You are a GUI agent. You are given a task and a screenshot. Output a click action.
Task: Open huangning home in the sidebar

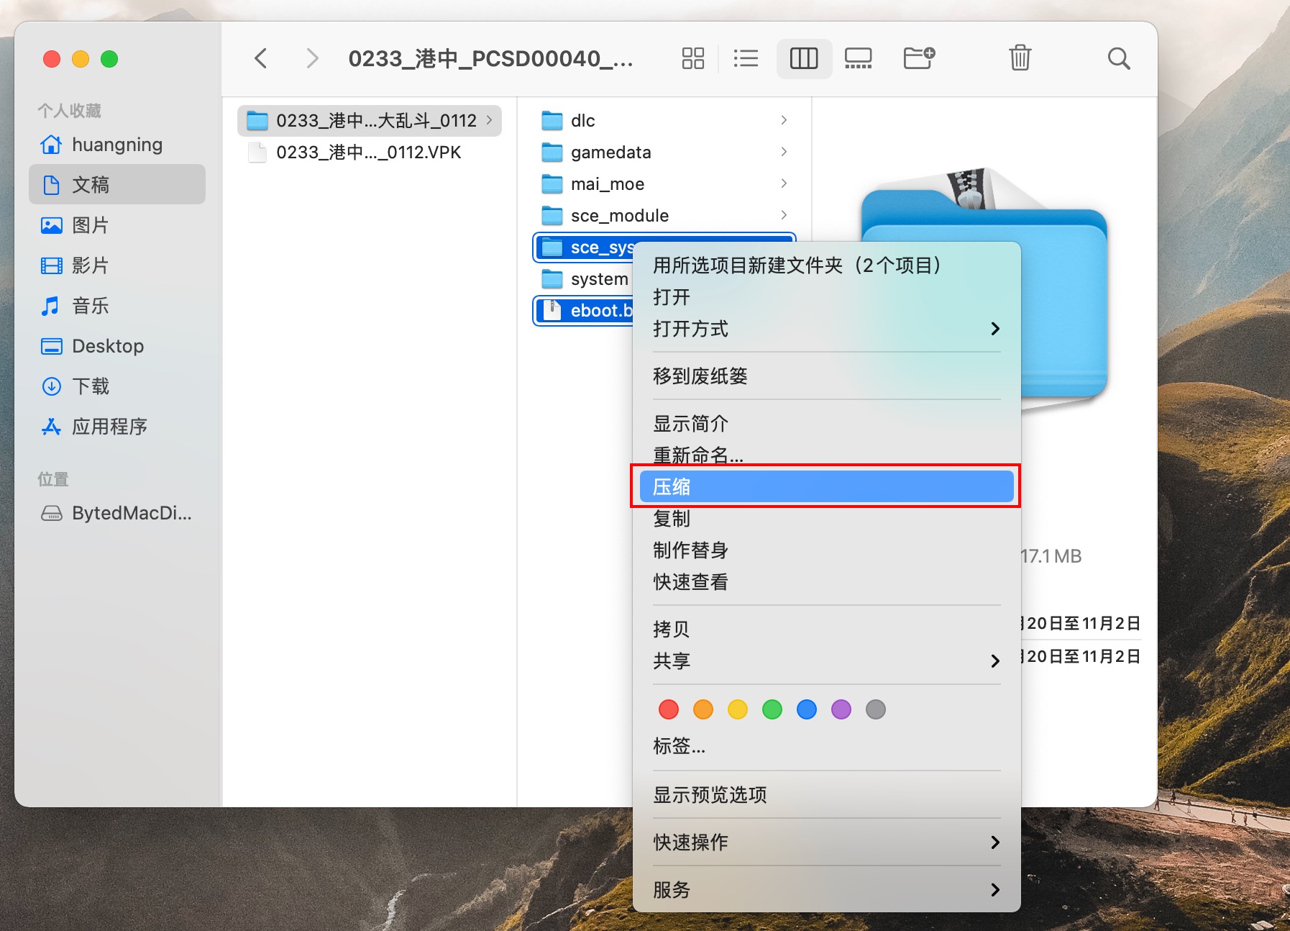117,145
